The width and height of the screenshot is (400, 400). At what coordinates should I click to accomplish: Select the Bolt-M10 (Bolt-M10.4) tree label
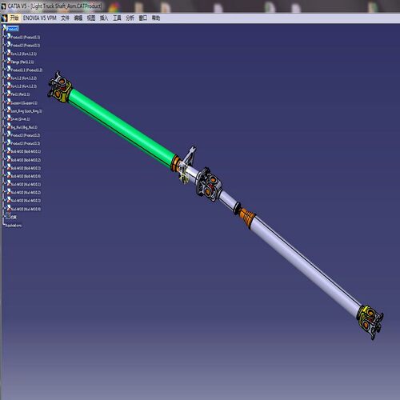(x=26, y=176)
